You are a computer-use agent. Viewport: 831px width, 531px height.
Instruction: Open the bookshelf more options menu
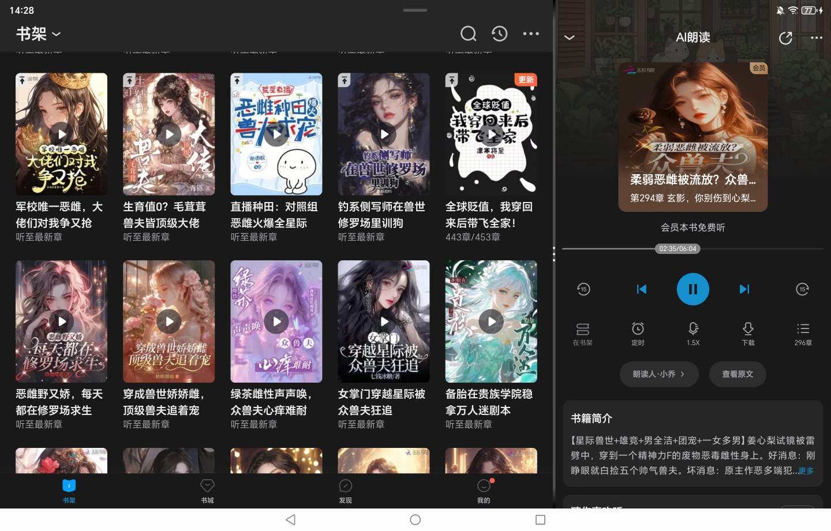pos(531,34)
